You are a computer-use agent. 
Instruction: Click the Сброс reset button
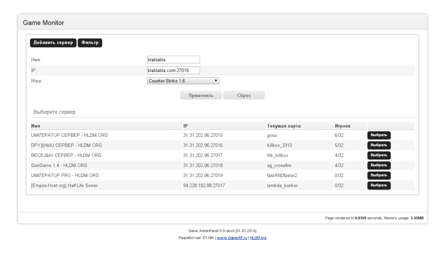(244, 95)
